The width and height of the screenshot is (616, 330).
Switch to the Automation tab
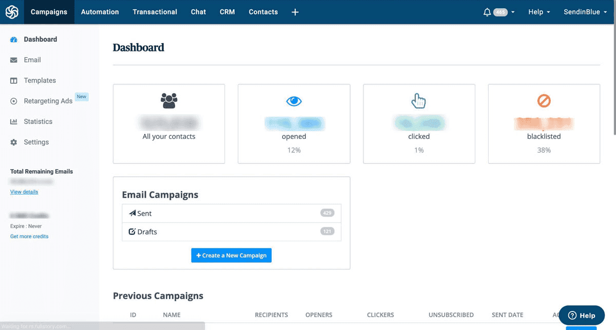click(x=100, y=11)
